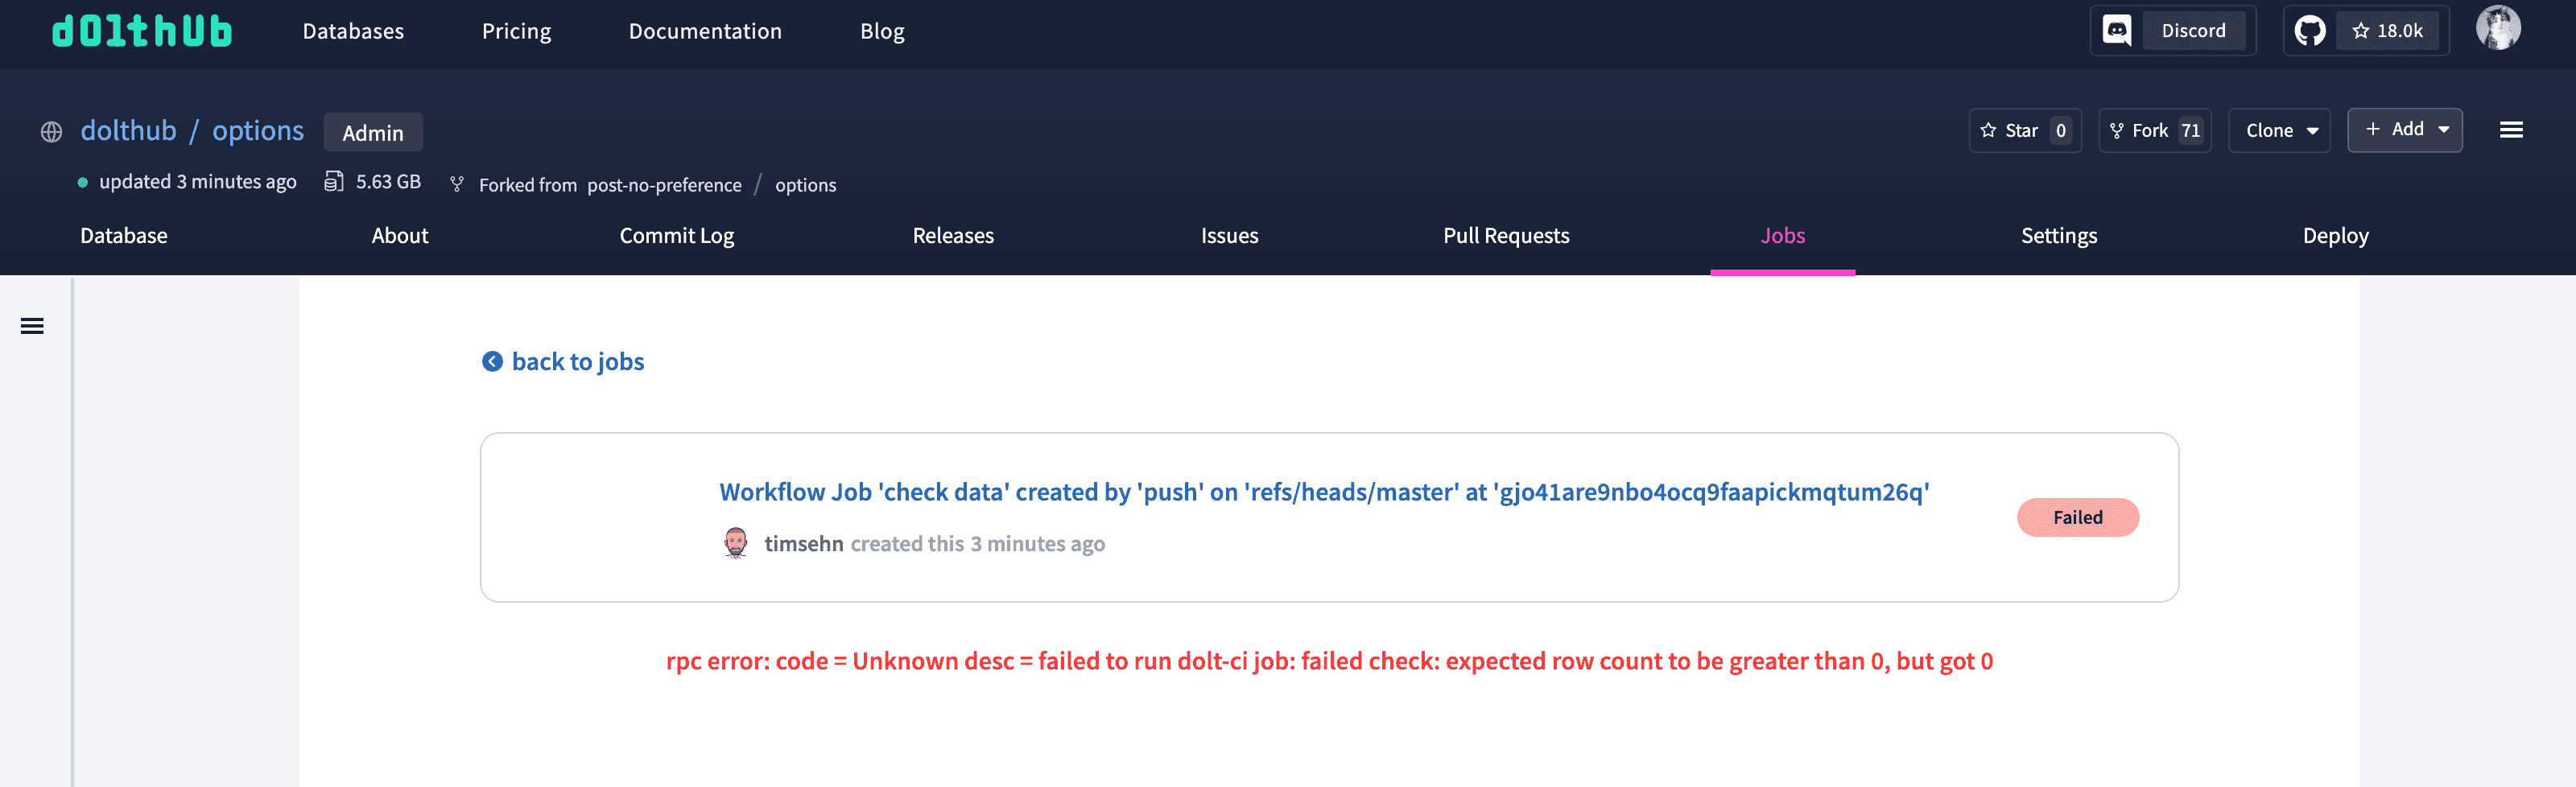The image size is (2576, 787).
Task: Click the '5.63 GB' size text
Action: 388,181
